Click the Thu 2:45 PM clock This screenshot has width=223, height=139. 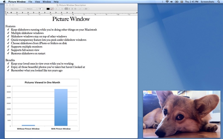pyautogui.click(x=192, y=2)
